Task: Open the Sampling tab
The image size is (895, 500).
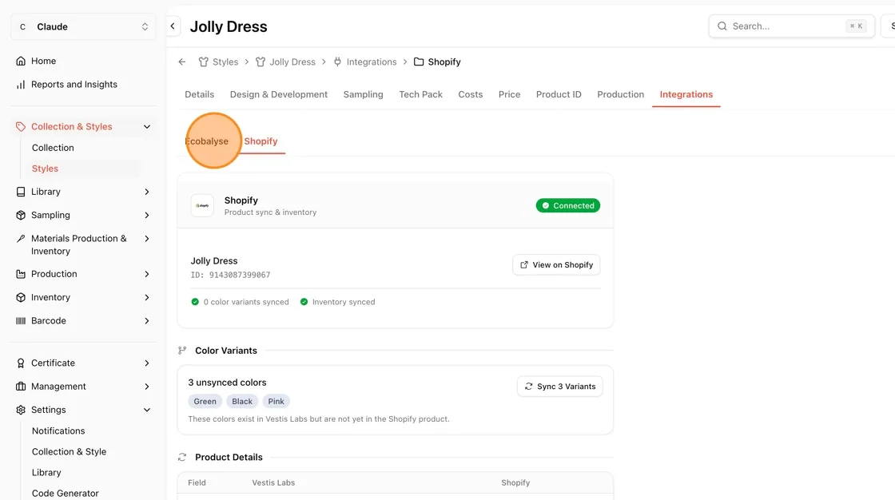Action: (363, 94)
